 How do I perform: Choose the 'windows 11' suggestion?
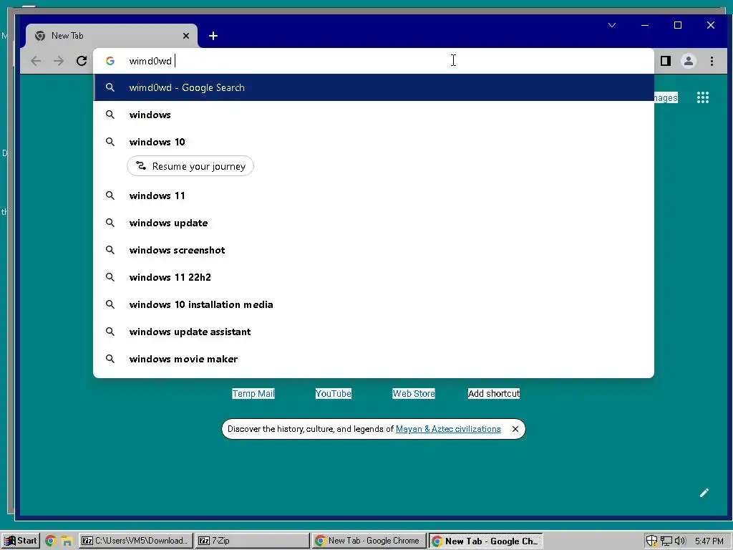pyautogui.click(x=374, y=196)
